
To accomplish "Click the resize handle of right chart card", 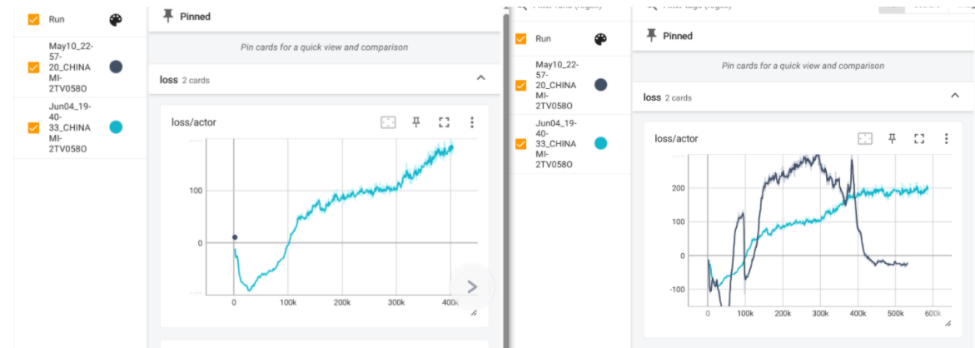I will tap(948, 323).
